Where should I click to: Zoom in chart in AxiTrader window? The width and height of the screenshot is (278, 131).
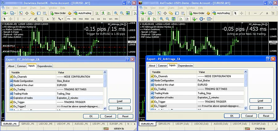tap(162, 19)
